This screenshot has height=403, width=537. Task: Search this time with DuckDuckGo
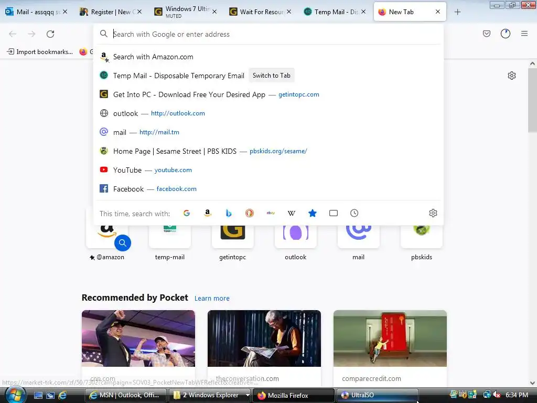tap(250, 213)
